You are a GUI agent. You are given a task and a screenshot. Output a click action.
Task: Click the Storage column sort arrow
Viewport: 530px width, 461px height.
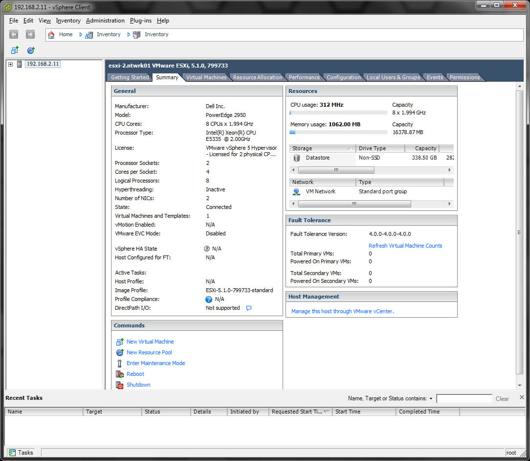pos(349,148)
